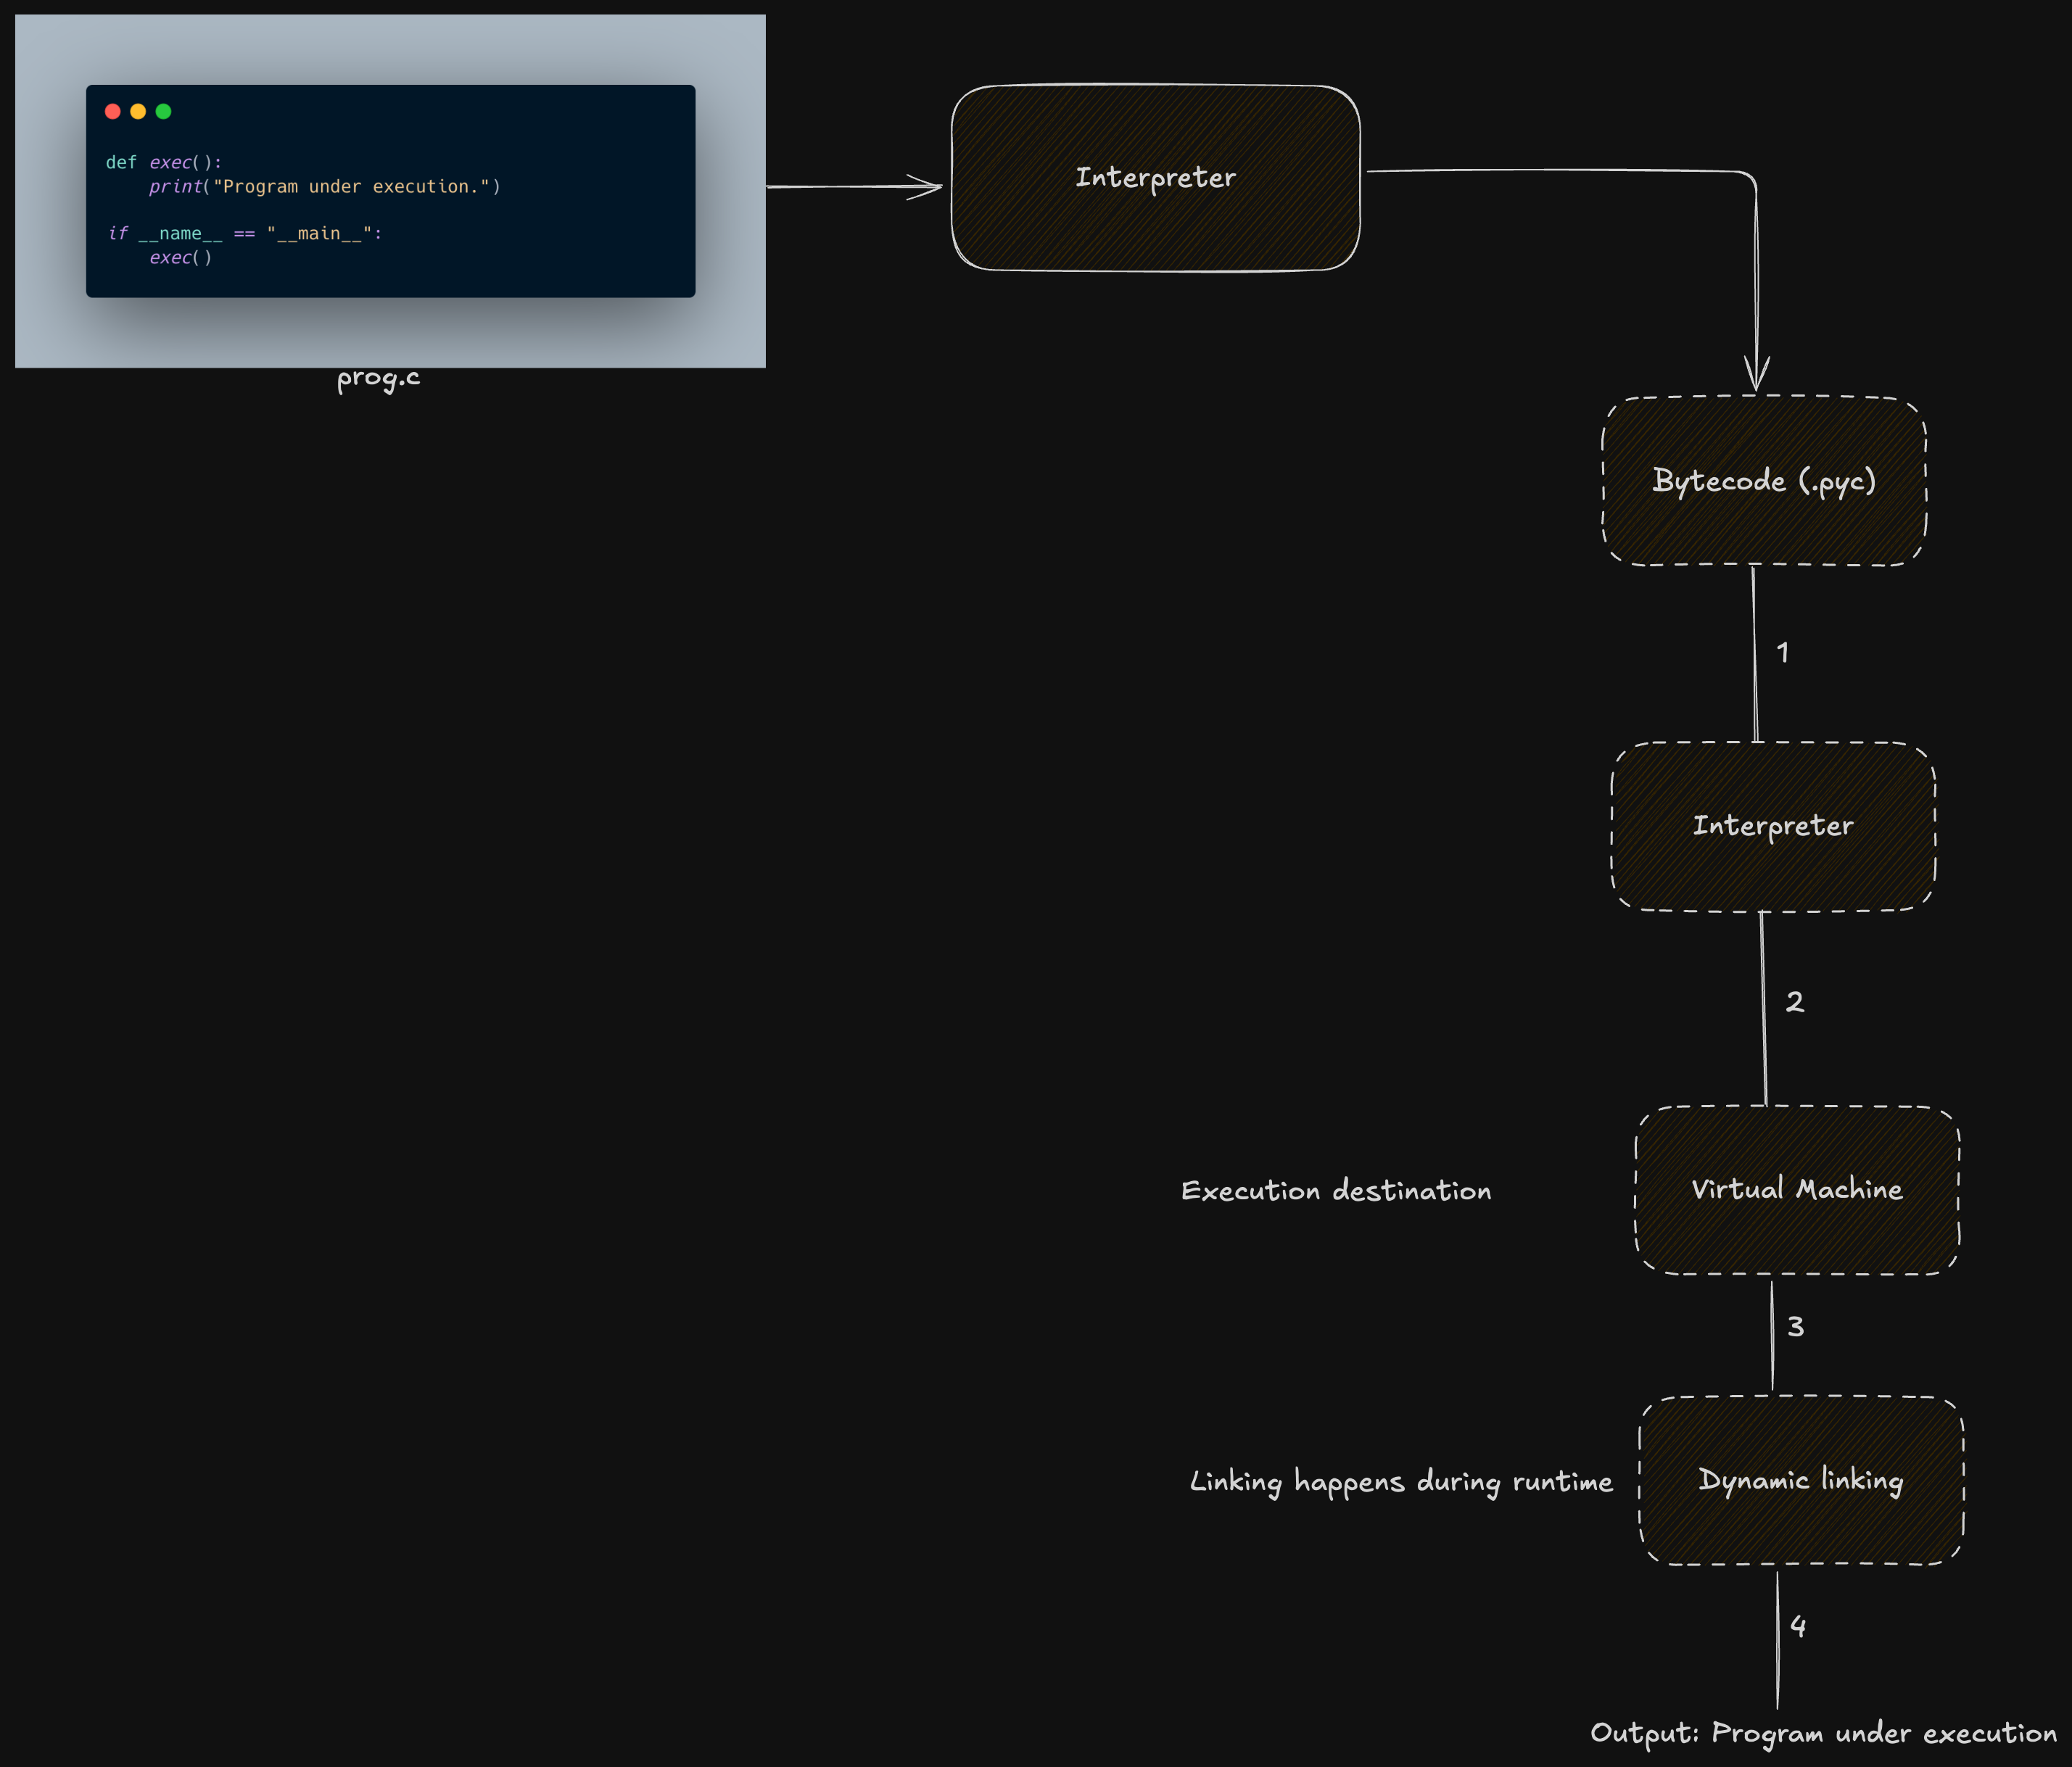The width and height of the screenshot is (2072, 1767).
Task: Select the Virtual Machine box
Action: 1796,1189
